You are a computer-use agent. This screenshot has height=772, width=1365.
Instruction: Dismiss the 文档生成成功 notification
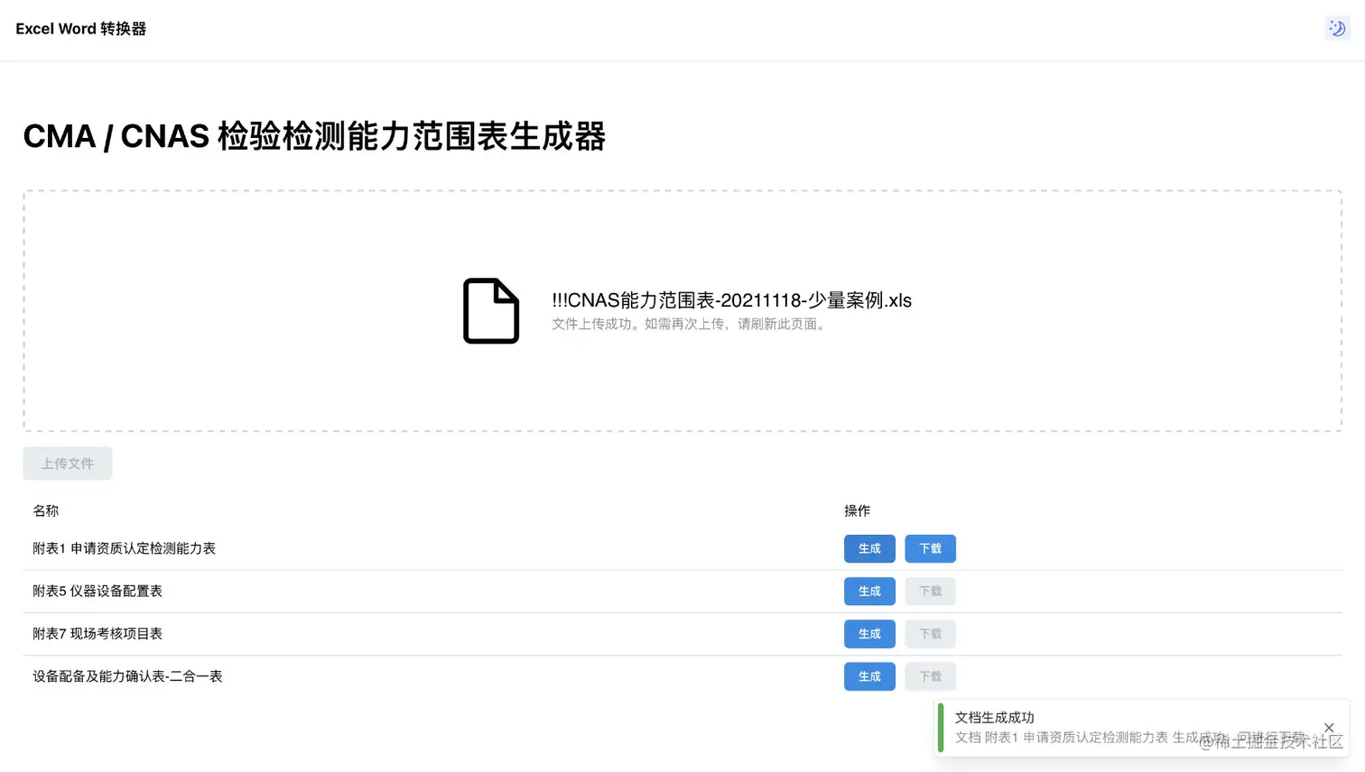point(1329,727)
